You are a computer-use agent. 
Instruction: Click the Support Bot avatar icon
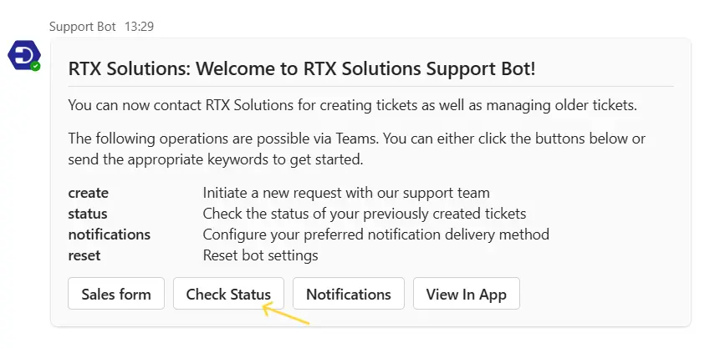(23, 55)
